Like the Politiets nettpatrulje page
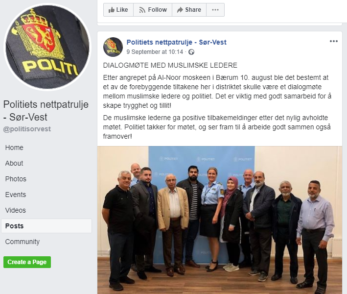The width and height of the screenshot is (347, 294). click(x=118, y=10)
